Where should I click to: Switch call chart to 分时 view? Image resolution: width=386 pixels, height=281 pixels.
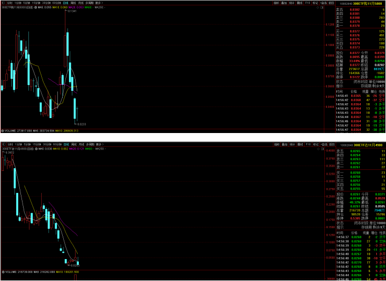pyautogui.click(x=10, y=3)
